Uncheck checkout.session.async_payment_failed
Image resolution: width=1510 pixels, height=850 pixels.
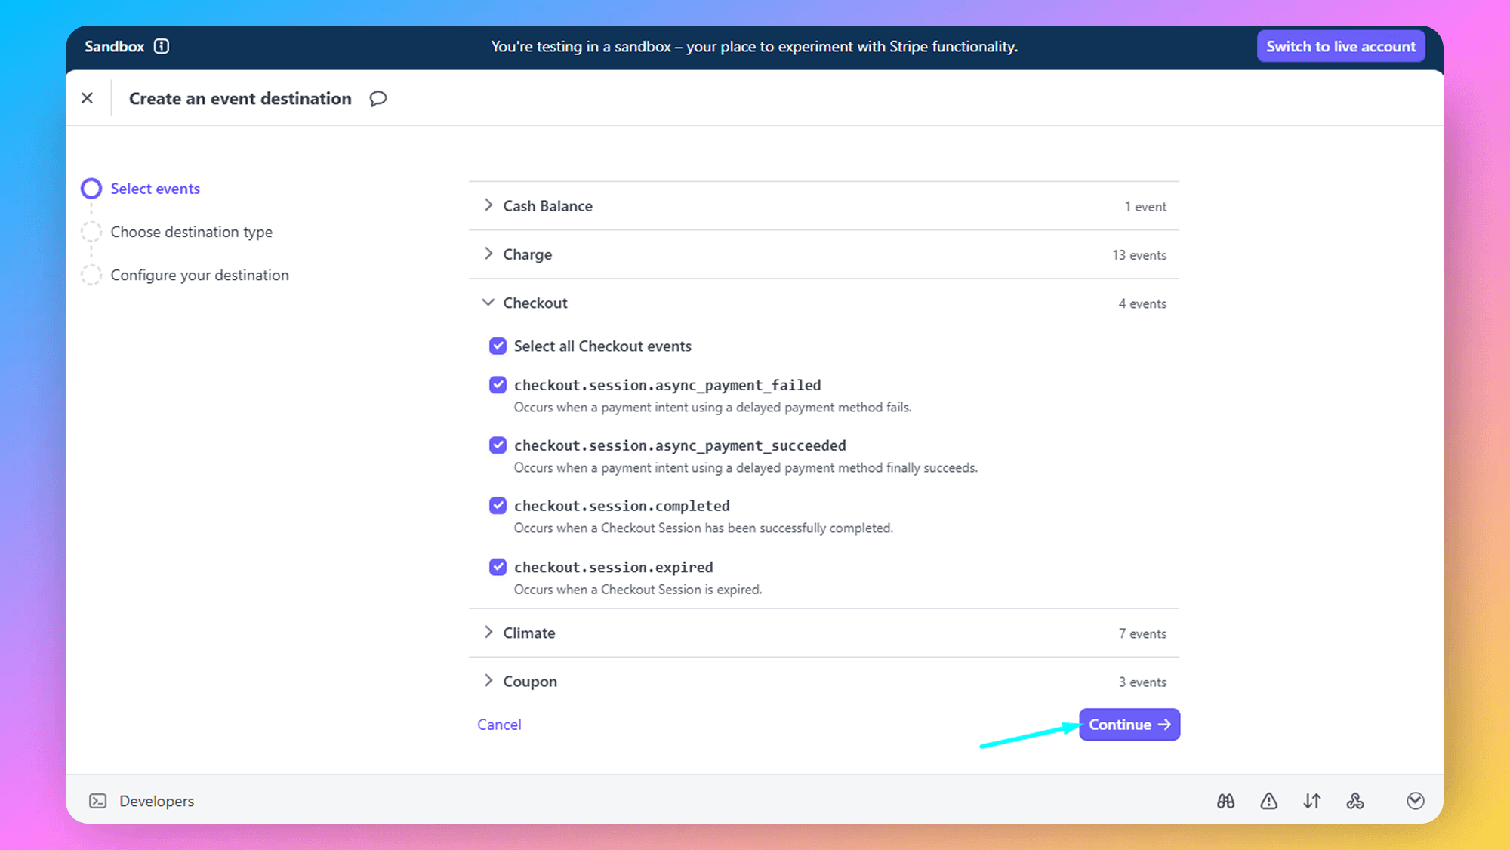(498, 385)
